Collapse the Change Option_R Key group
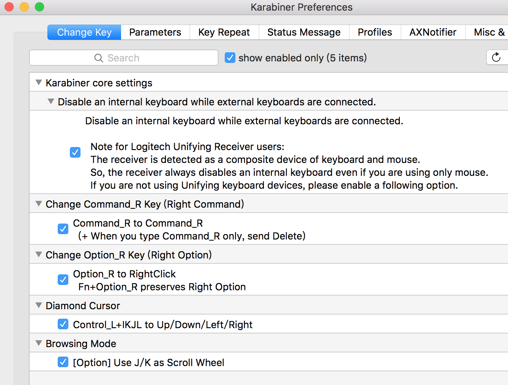This screenshot has height=385, width=508. click(x=39, y=255)
